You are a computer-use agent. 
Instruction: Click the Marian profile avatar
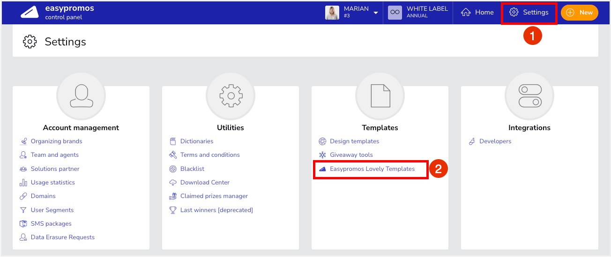(332, 13)
